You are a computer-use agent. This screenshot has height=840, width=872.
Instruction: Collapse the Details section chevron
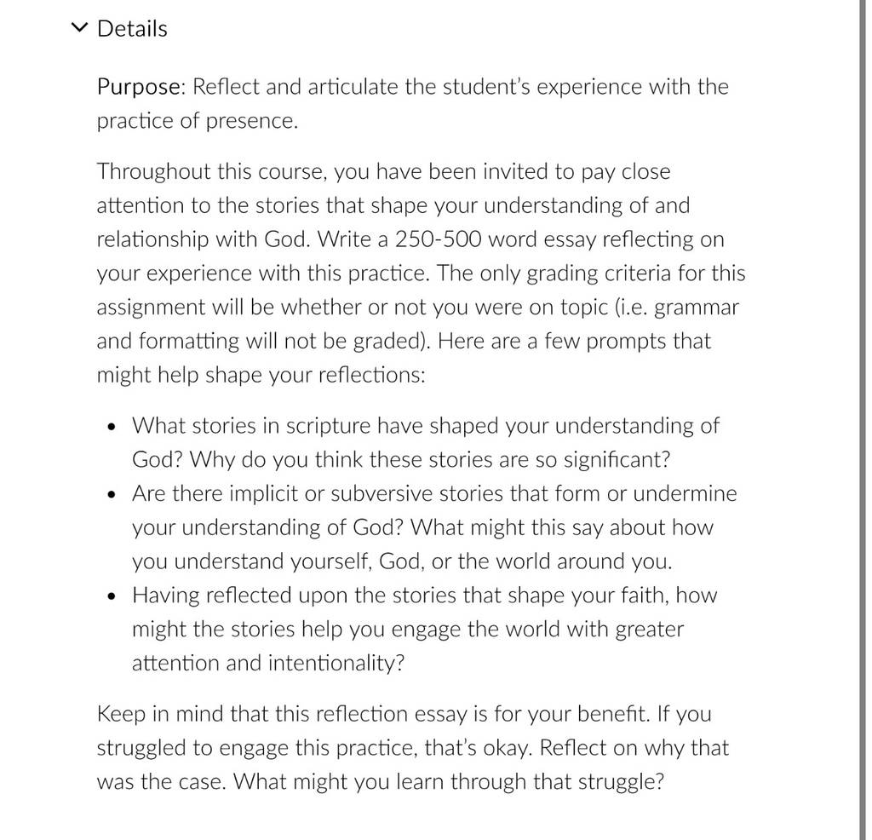79,27
